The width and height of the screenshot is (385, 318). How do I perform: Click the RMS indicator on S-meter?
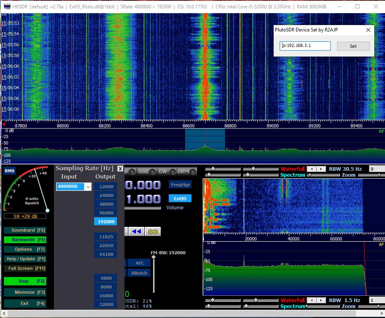[x=9, y=172]
